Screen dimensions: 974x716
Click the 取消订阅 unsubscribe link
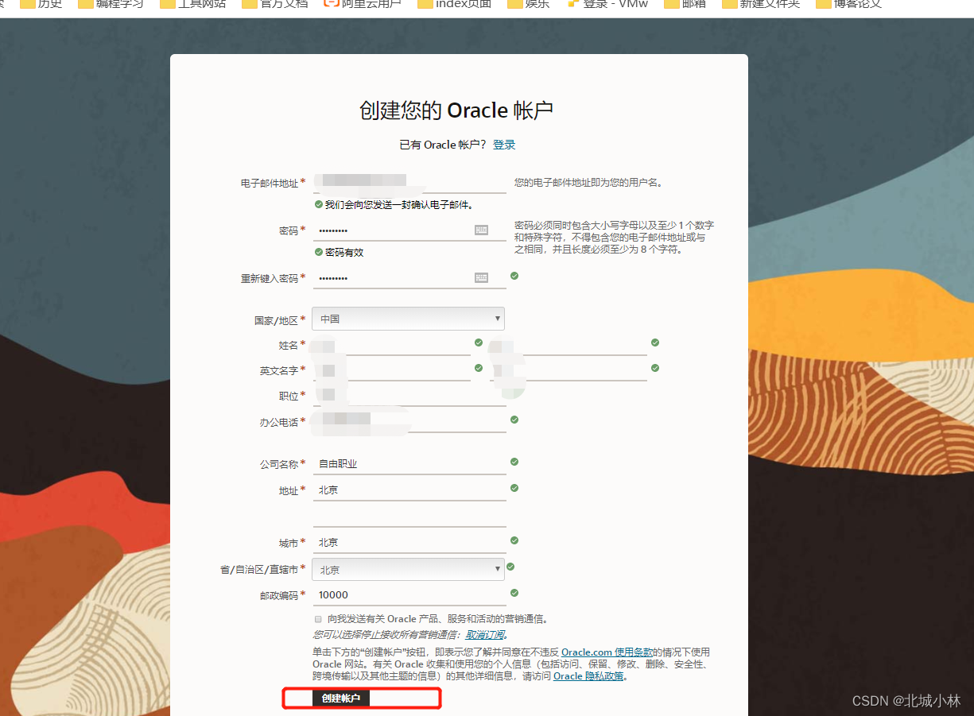[x=485, y=635]
